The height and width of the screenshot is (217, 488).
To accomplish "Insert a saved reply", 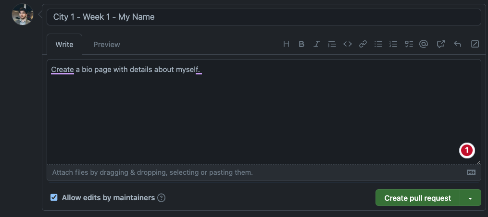I will point(458,44).
